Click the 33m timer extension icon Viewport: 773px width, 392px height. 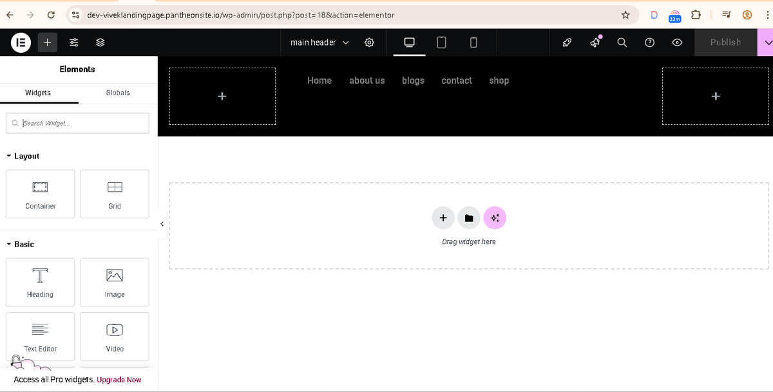coord(674,15)
